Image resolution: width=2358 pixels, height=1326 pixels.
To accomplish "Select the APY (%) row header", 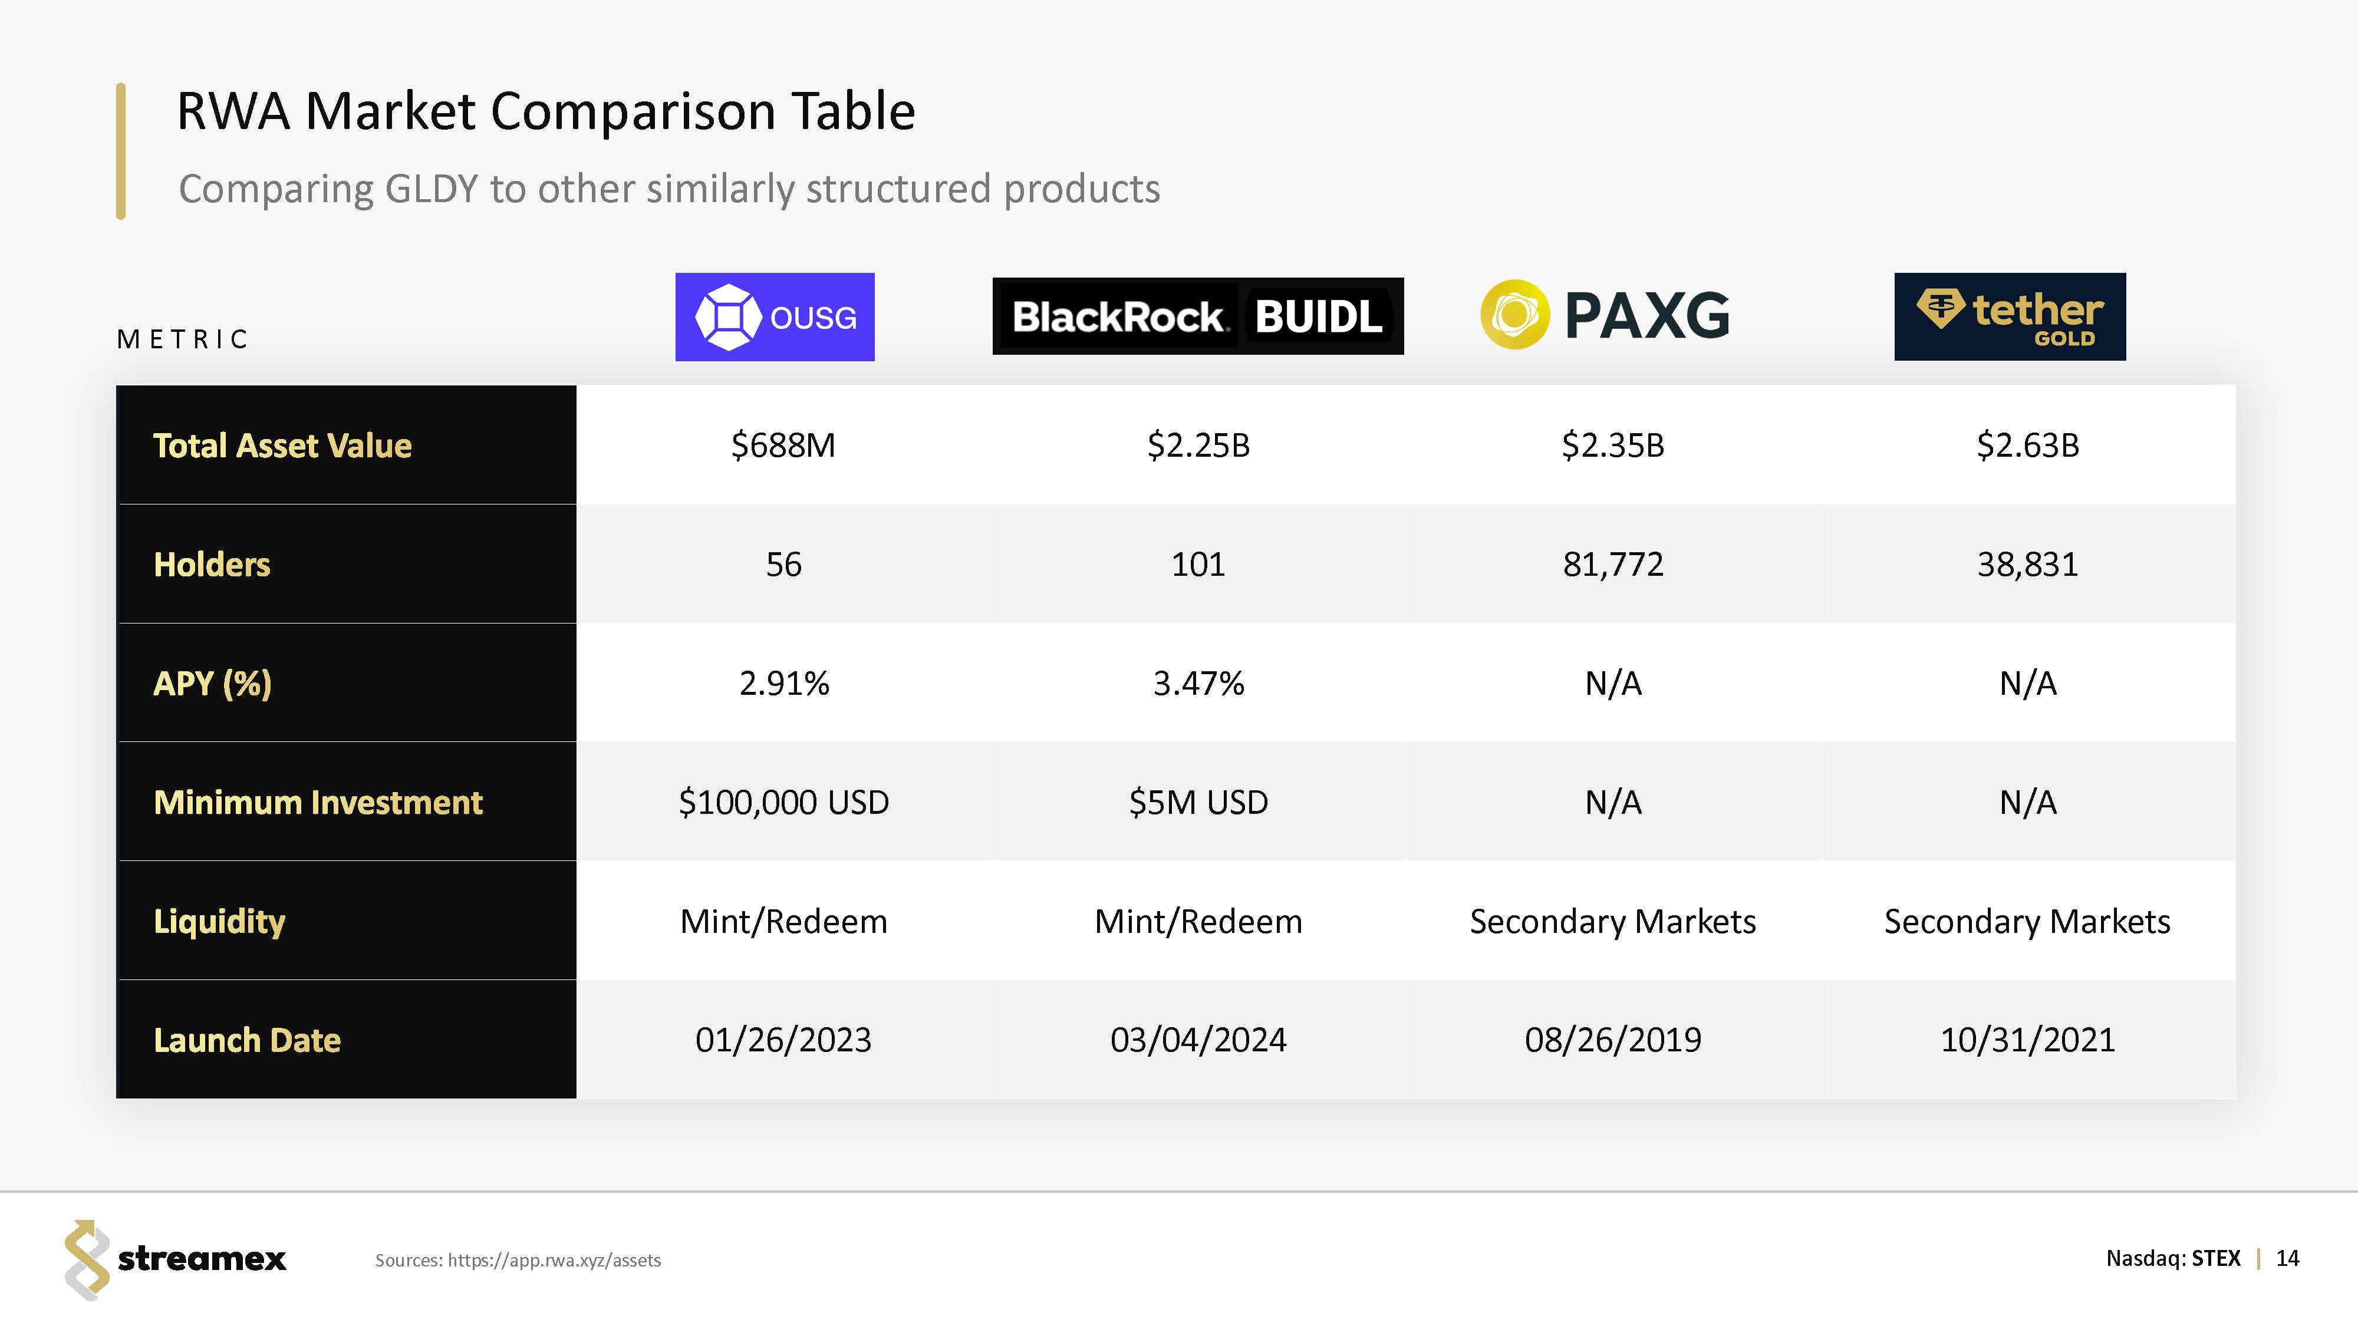I will 212,684.
